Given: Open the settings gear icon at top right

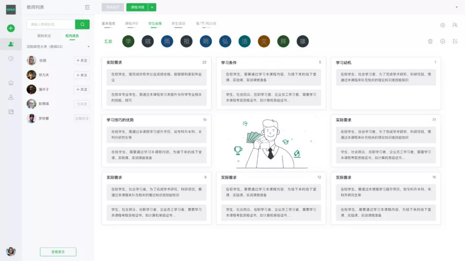Looking at the screenshot, I should coord(443,25).
